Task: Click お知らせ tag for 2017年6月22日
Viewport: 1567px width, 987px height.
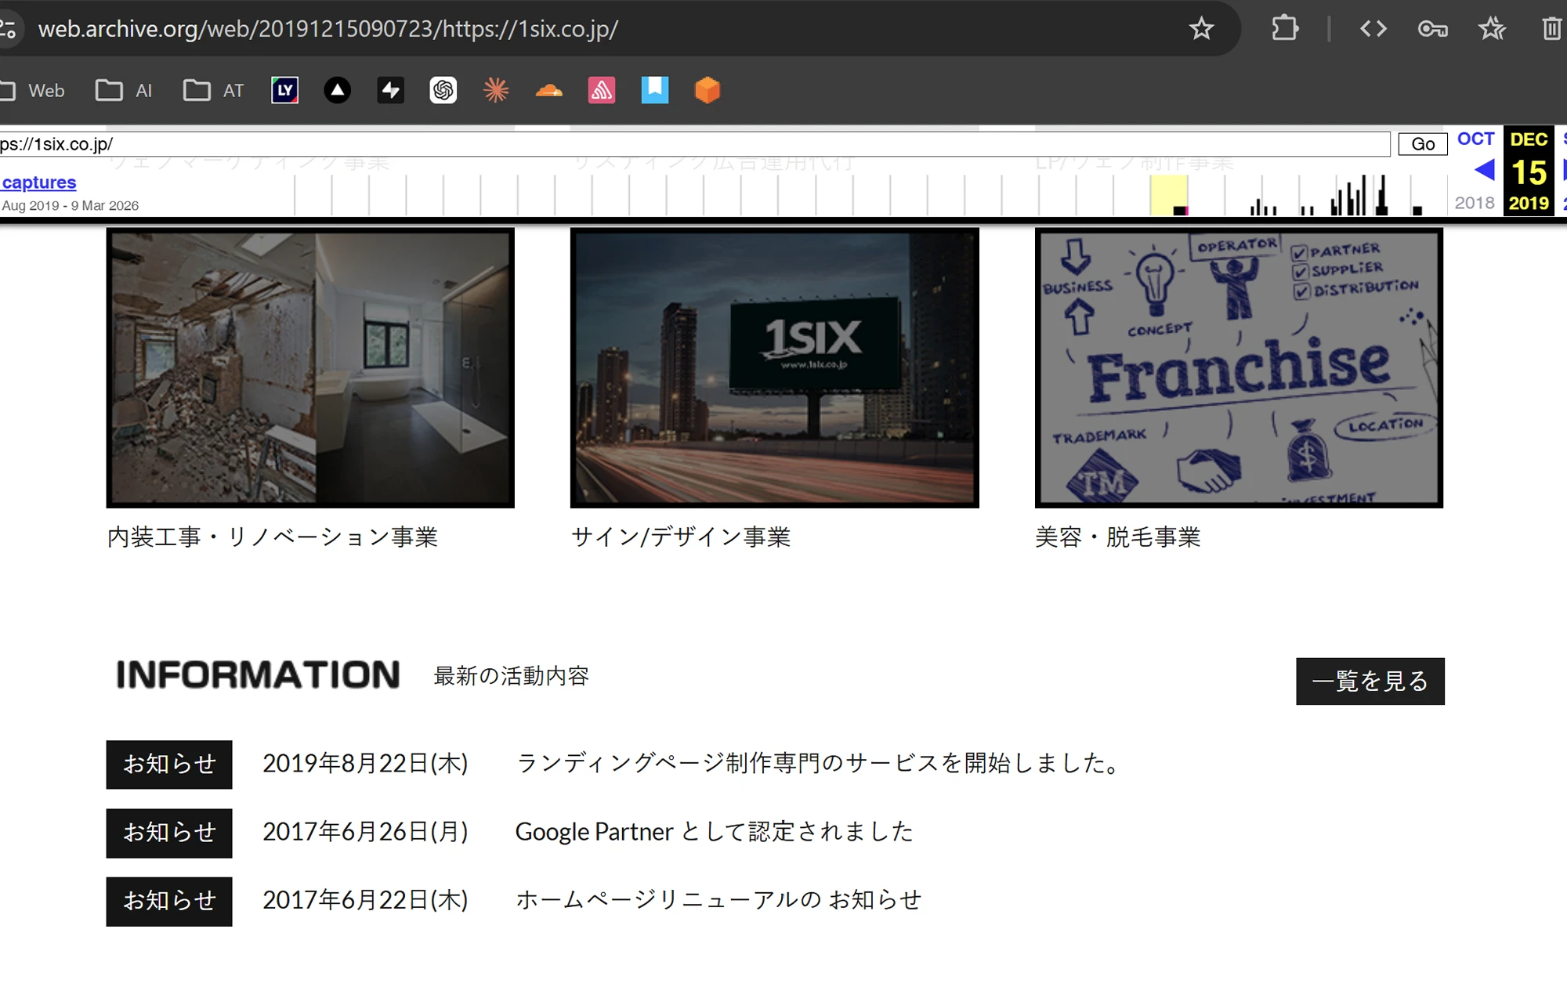Action: (x=169, y=902)
